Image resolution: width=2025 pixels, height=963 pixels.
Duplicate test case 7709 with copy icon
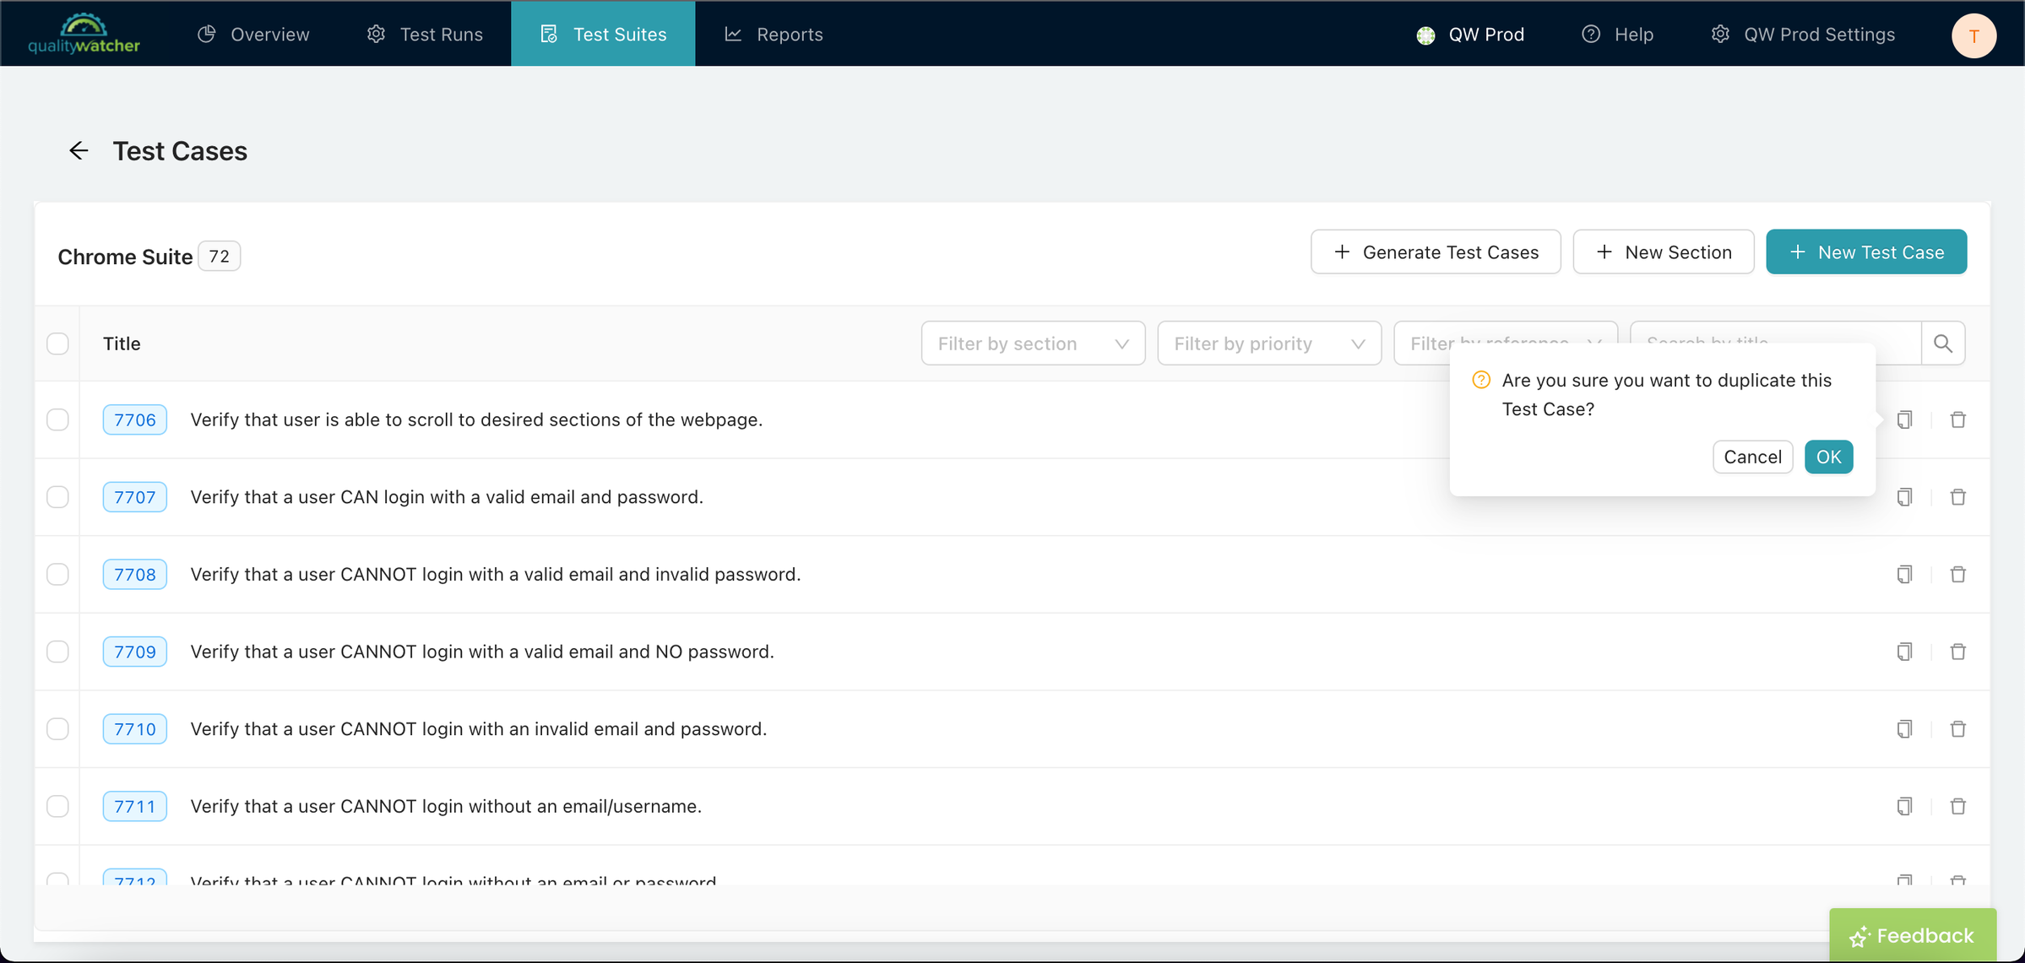coord(1904,652)
